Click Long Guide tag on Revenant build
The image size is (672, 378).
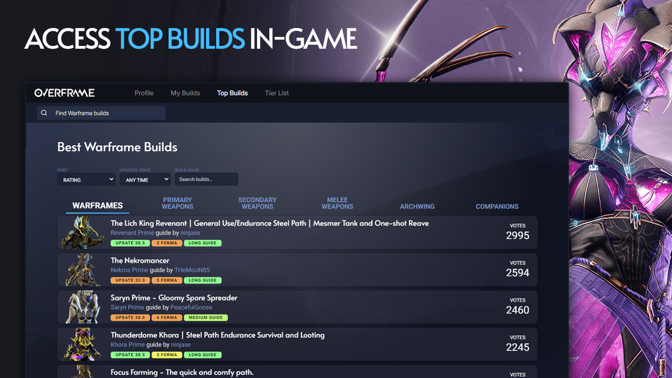point(203,243)
